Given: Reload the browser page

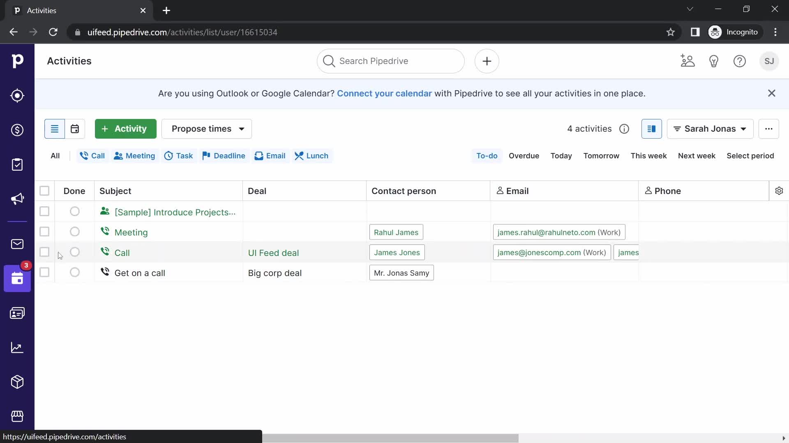Looking at the screenshot, I should tap(53, 32).
